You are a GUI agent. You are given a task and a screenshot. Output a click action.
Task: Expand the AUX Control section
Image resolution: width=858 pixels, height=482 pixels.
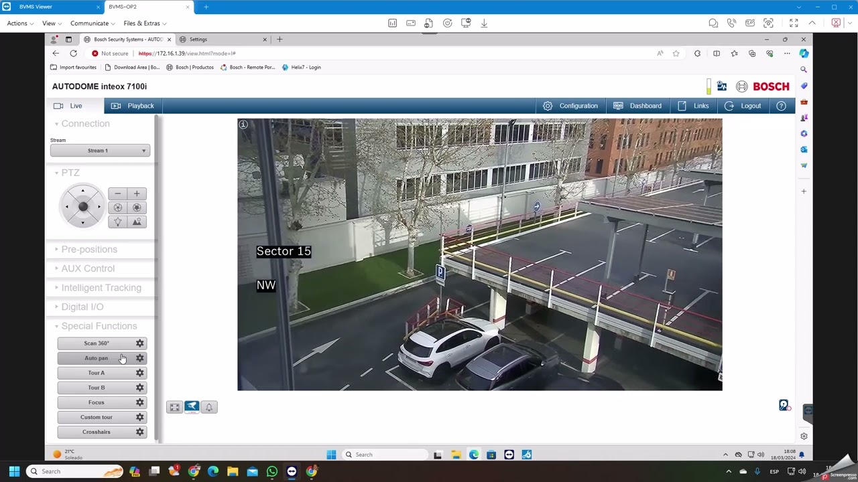tap(84, 268)
